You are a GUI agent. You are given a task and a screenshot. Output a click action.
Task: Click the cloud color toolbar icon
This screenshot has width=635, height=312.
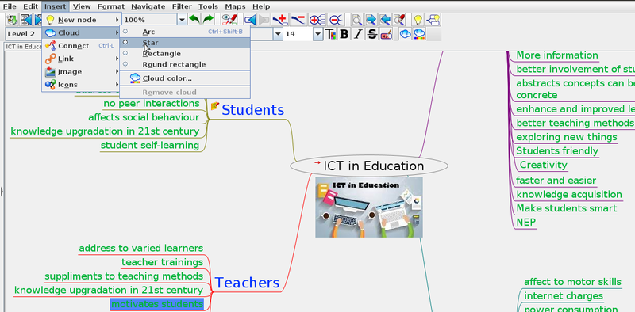pos(419,34)
